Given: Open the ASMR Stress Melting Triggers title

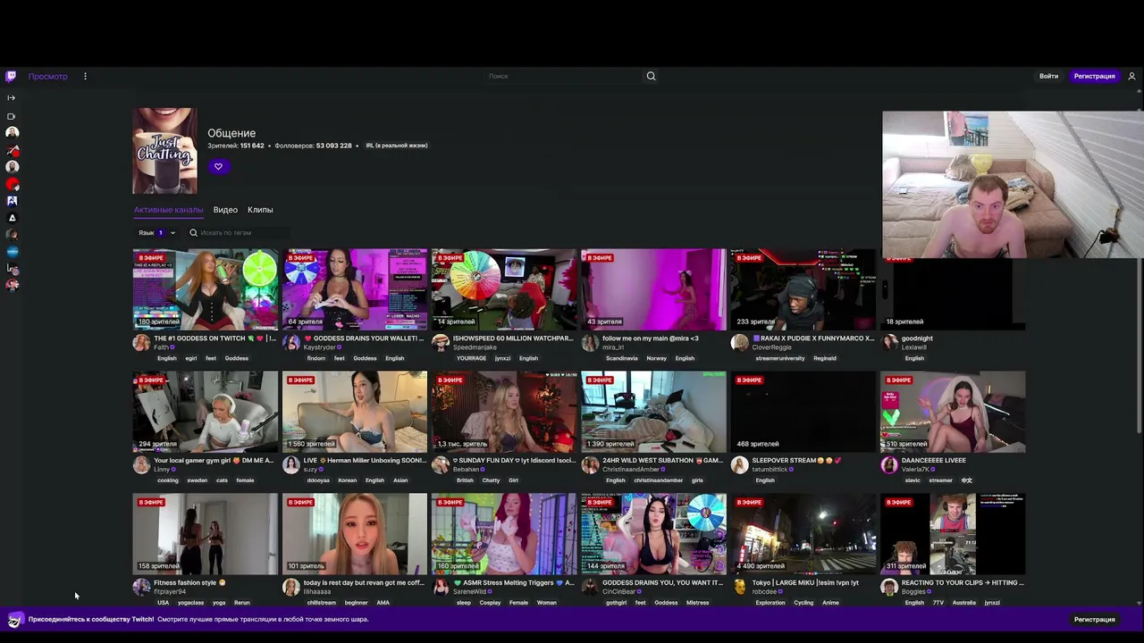Looking at the screenshot, I should [x=514, y=582].
